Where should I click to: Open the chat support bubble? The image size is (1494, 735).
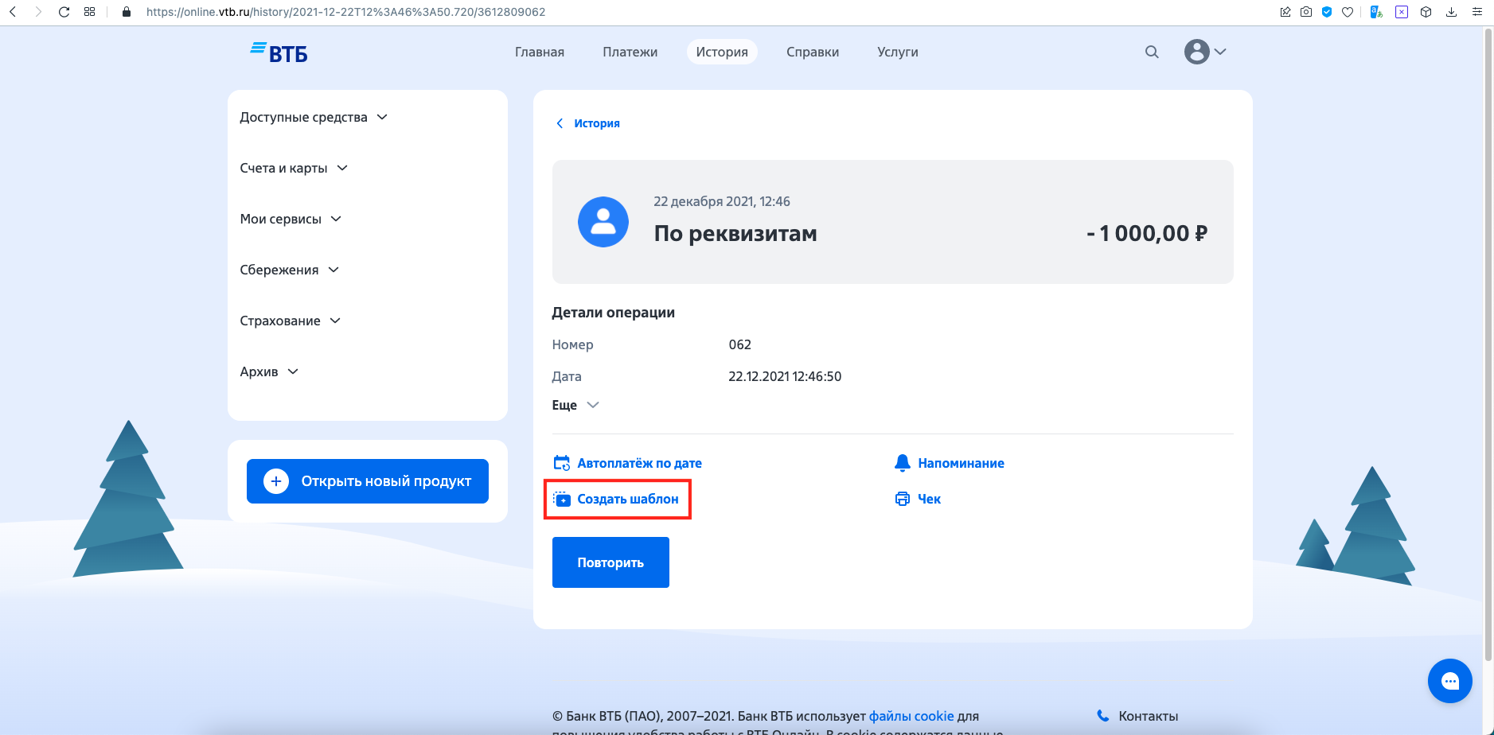tap(1449, 681)
